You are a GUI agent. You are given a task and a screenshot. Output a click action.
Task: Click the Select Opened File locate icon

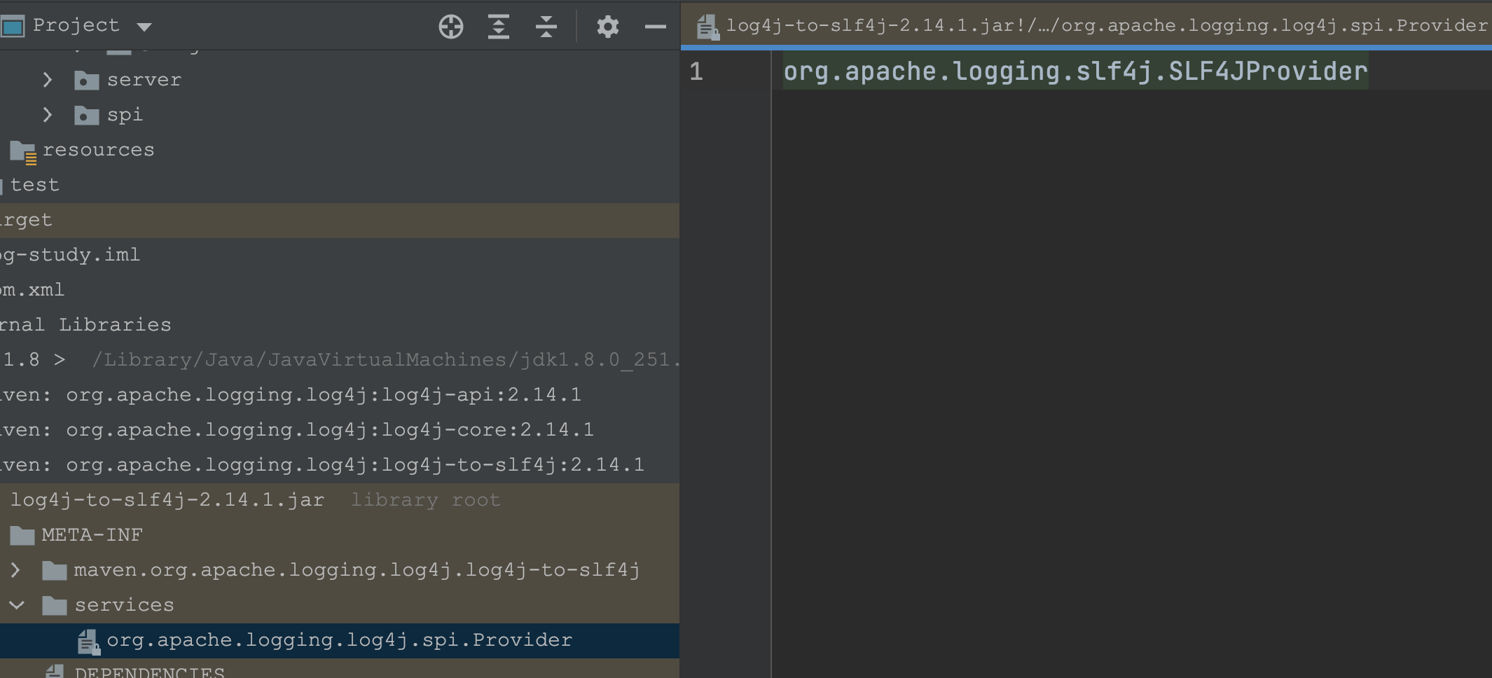tap(451, 27)
